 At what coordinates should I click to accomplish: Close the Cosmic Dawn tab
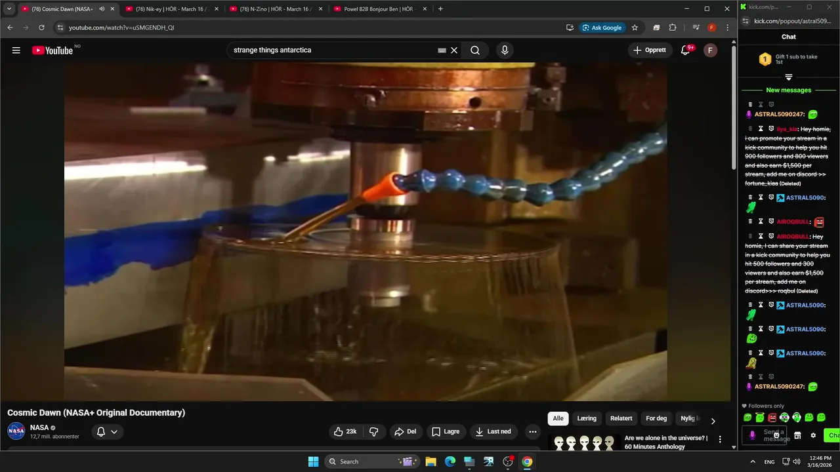112,9
